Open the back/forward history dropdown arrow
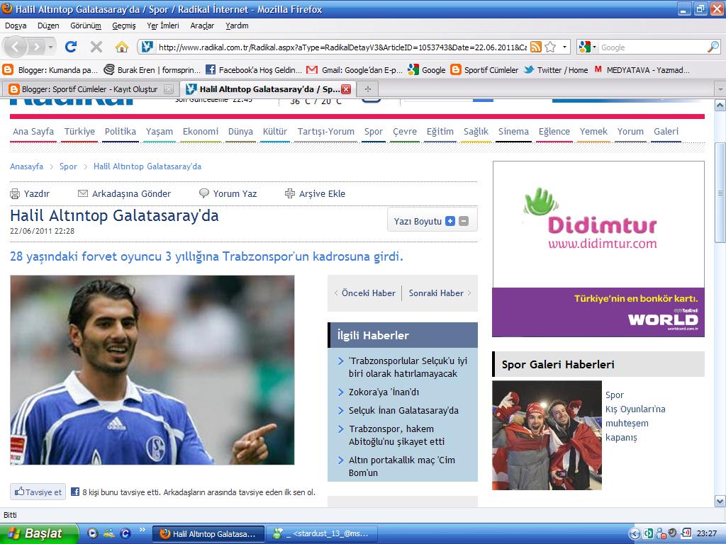726x544 pixels. [x=51, y=47]
